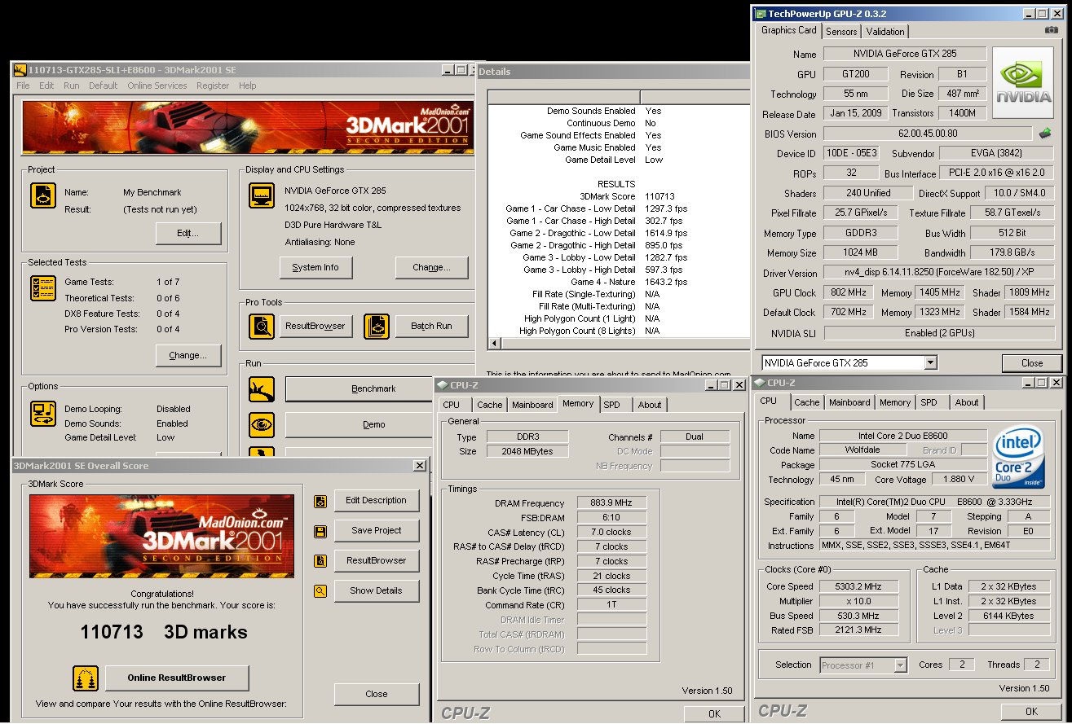Screen dimensions: 1072x724
Task: Switch to the Sensors tab in GPU-Z
Action: click(x=841, y=32)
